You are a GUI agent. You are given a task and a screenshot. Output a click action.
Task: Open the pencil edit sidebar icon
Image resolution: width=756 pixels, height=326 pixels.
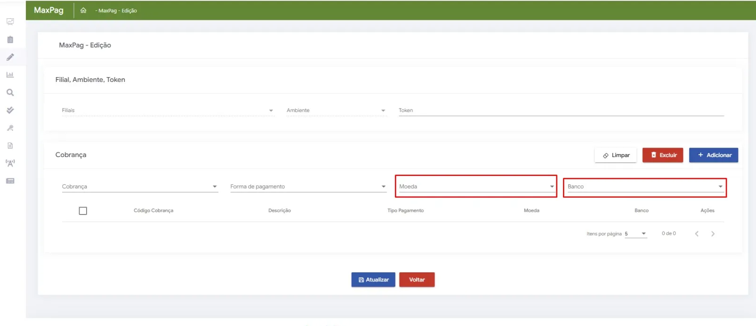click(10, 57)
